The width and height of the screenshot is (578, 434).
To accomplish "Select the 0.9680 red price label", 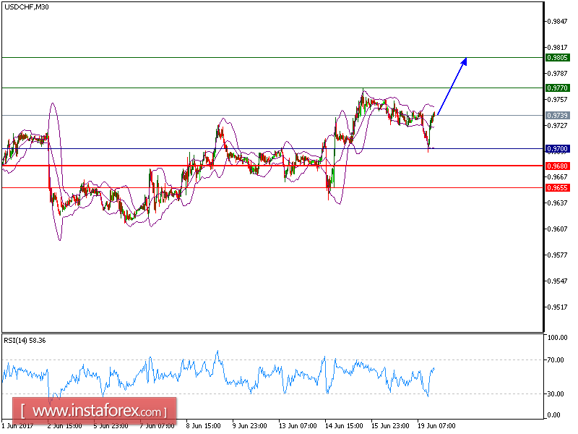I will (557, 166).
